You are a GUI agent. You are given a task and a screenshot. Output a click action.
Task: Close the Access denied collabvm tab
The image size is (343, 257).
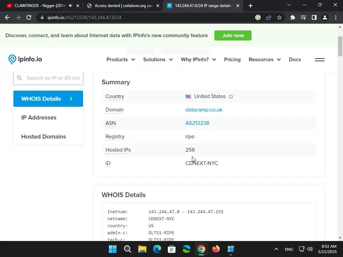tap(158, 6)
